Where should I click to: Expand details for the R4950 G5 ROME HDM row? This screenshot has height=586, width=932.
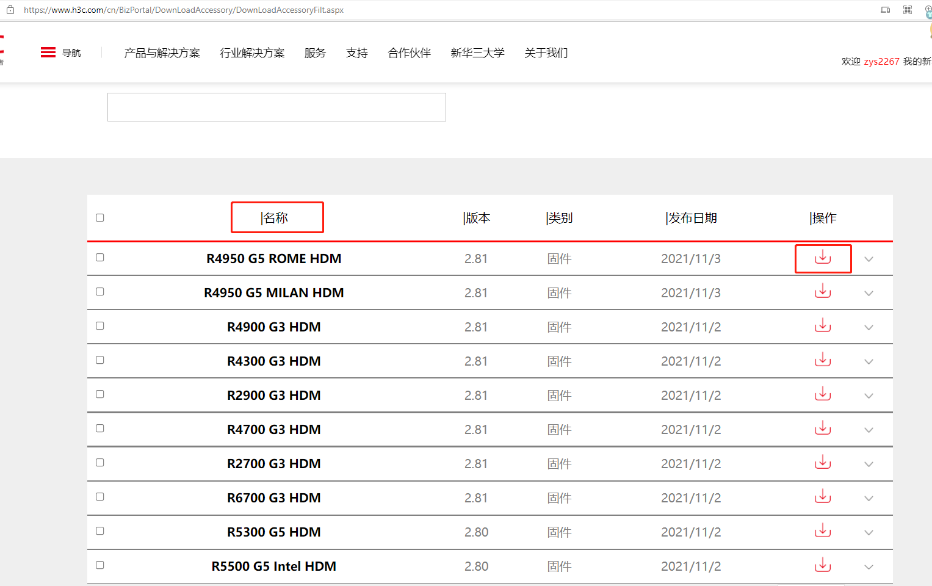[x=869, y=259]
